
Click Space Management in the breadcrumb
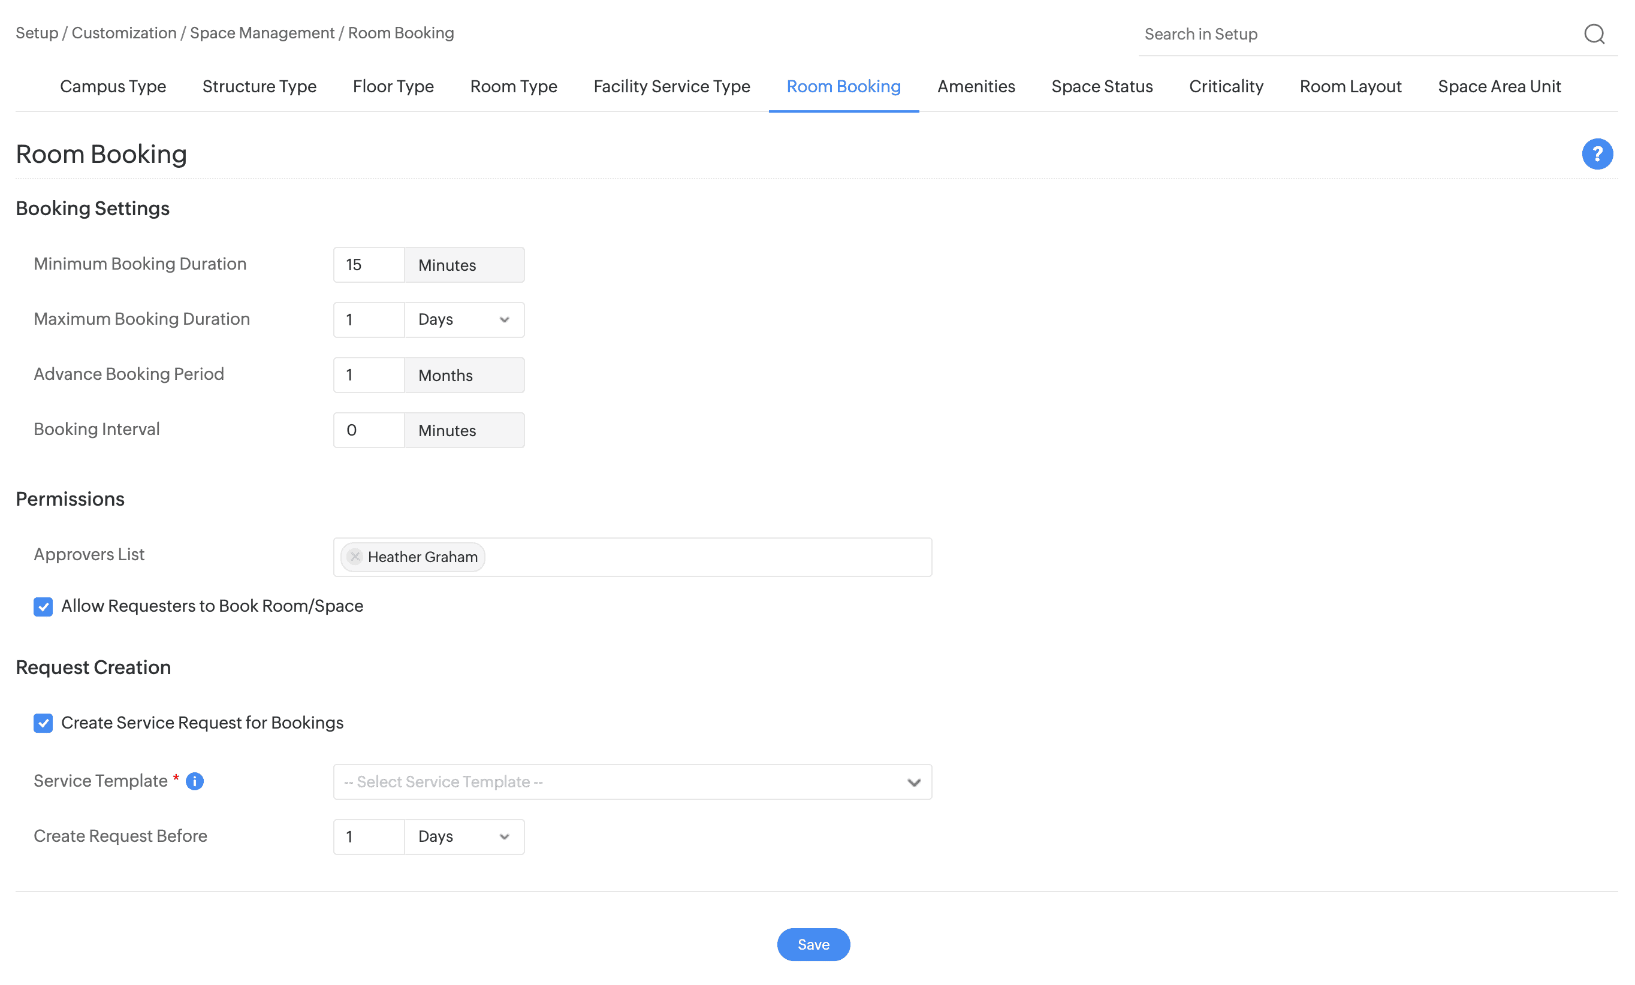pyautogui.click(x=262, y=32)
